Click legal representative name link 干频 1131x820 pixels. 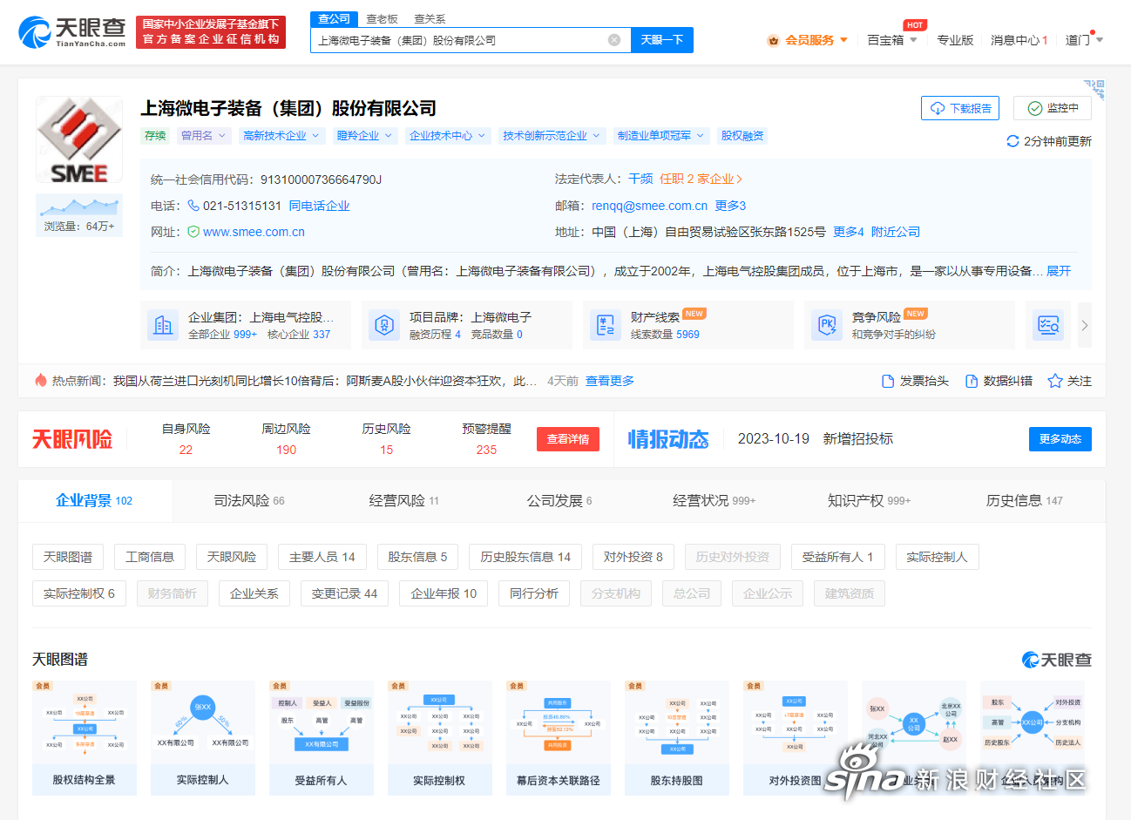click(640, 179)
